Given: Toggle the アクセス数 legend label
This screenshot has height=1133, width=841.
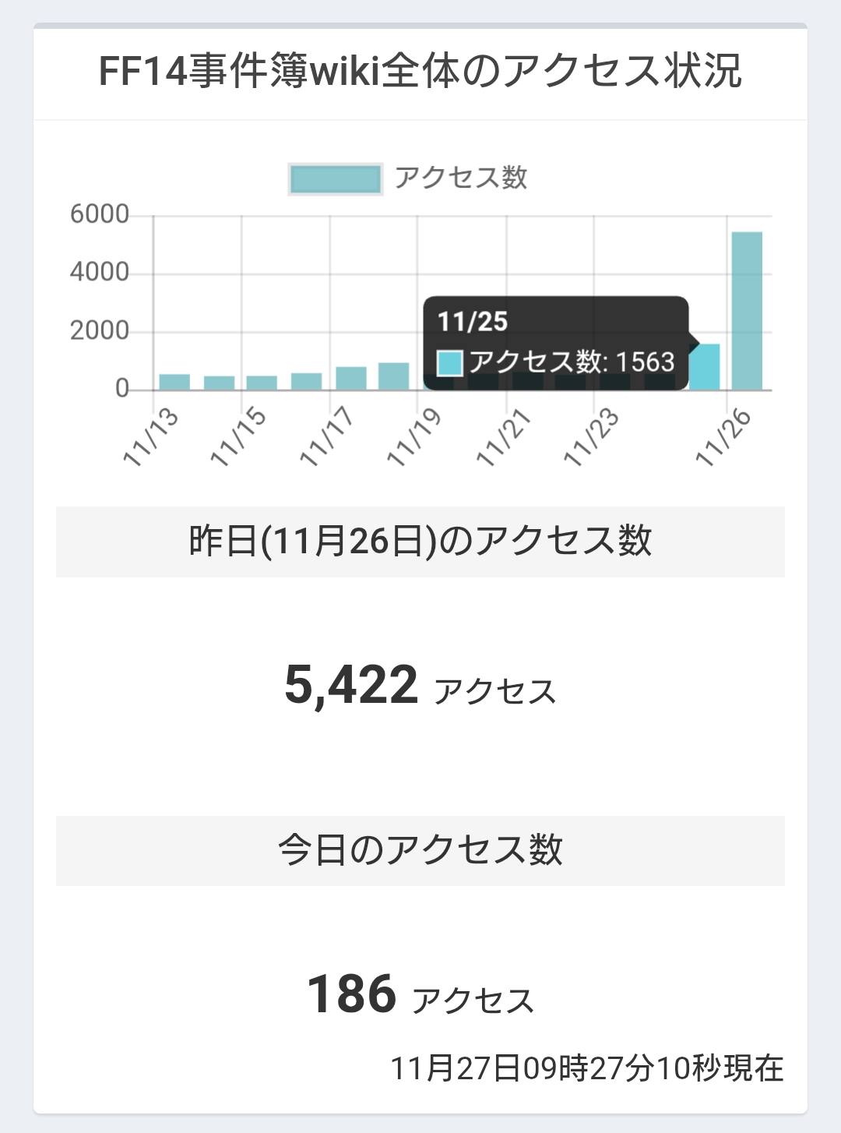Looking at the screenshot, I should click(x=461, y=178).
